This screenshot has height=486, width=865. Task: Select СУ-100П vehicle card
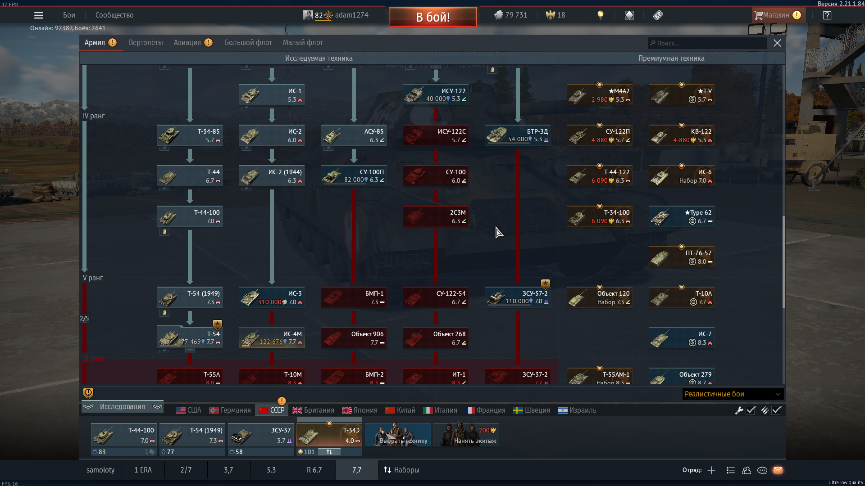tap(354, 176)
